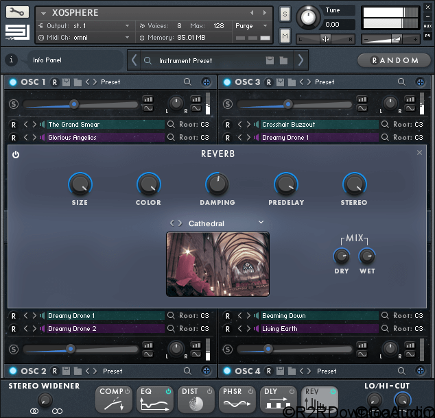
Task: Search samples for Glorious Angelics slot
Action: coord(171,138)
